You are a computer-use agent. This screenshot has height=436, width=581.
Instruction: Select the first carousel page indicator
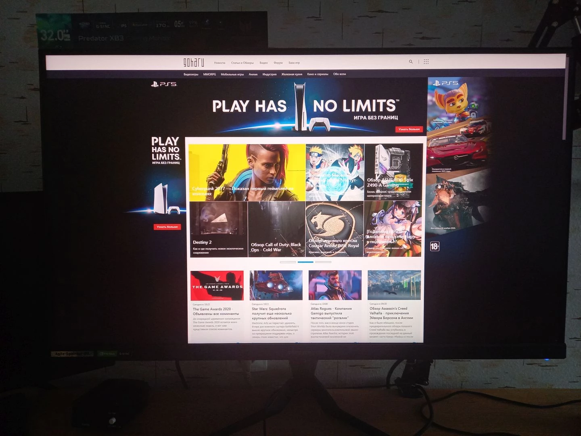tap(288, 262)
